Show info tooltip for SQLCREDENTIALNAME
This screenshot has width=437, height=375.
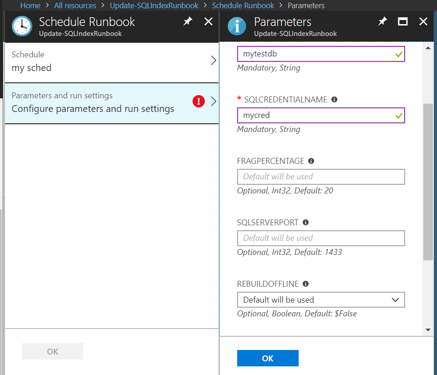point(335,100)
